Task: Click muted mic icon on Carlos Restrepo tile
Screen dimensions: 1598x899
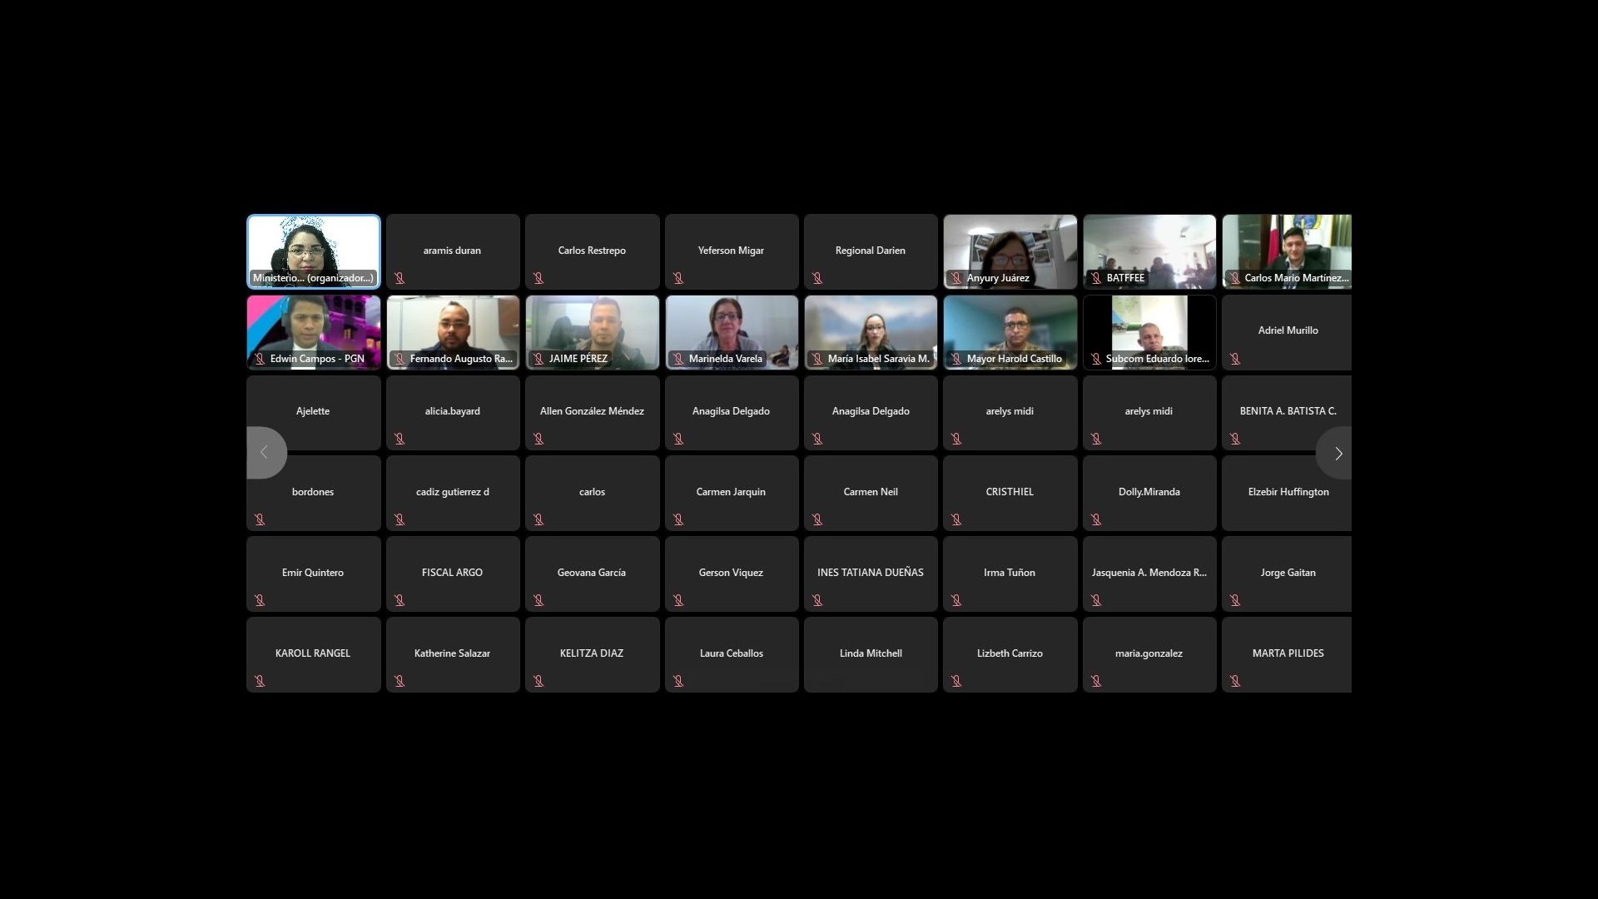Action: coord(538,278)
